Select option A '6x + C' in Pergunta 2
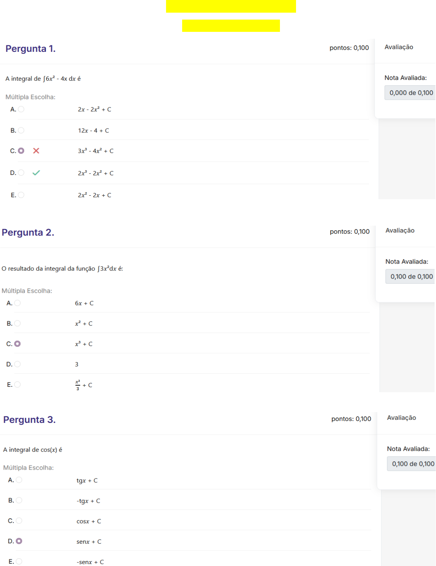436x566 pixels. (x=18, y=303)
